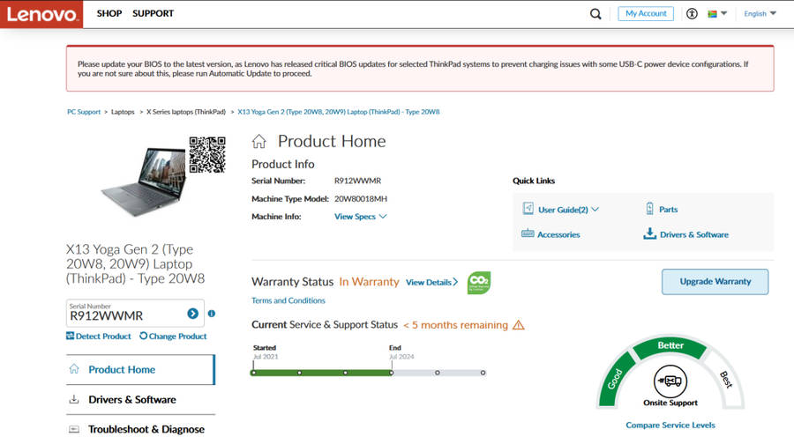
Task: Submit serial number with blue arrow icon
Action: click(192, 314)
